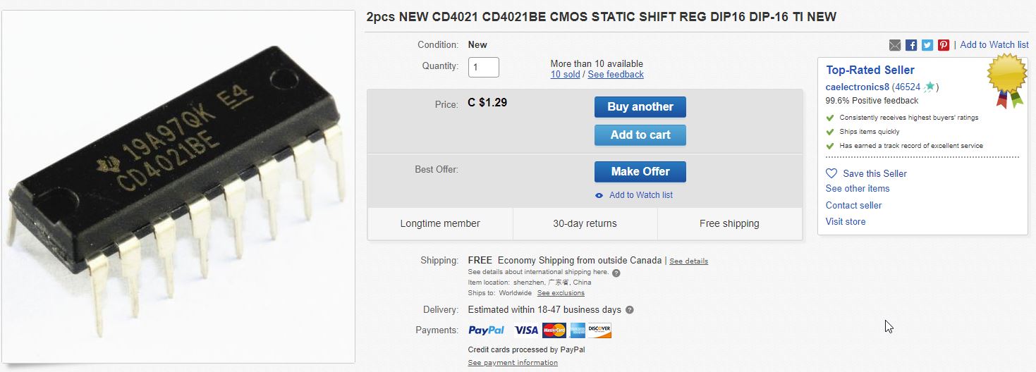Open the See payment information link

pyautogui.click(x=513, y=363)
